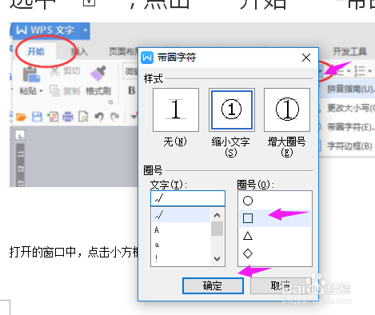Click the text list scroll down arrow

(217, 259)
